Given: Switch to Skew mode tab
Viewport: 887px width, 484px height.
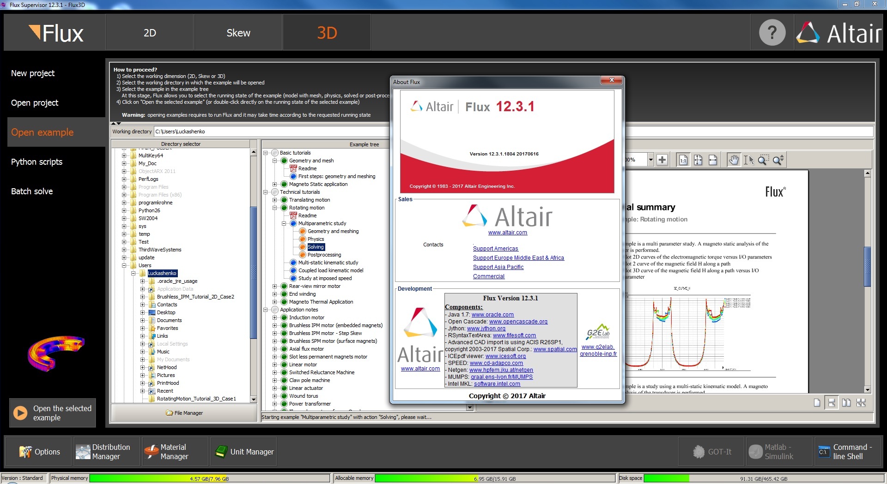Looking at the screenshot, I should tap(238, 32).
